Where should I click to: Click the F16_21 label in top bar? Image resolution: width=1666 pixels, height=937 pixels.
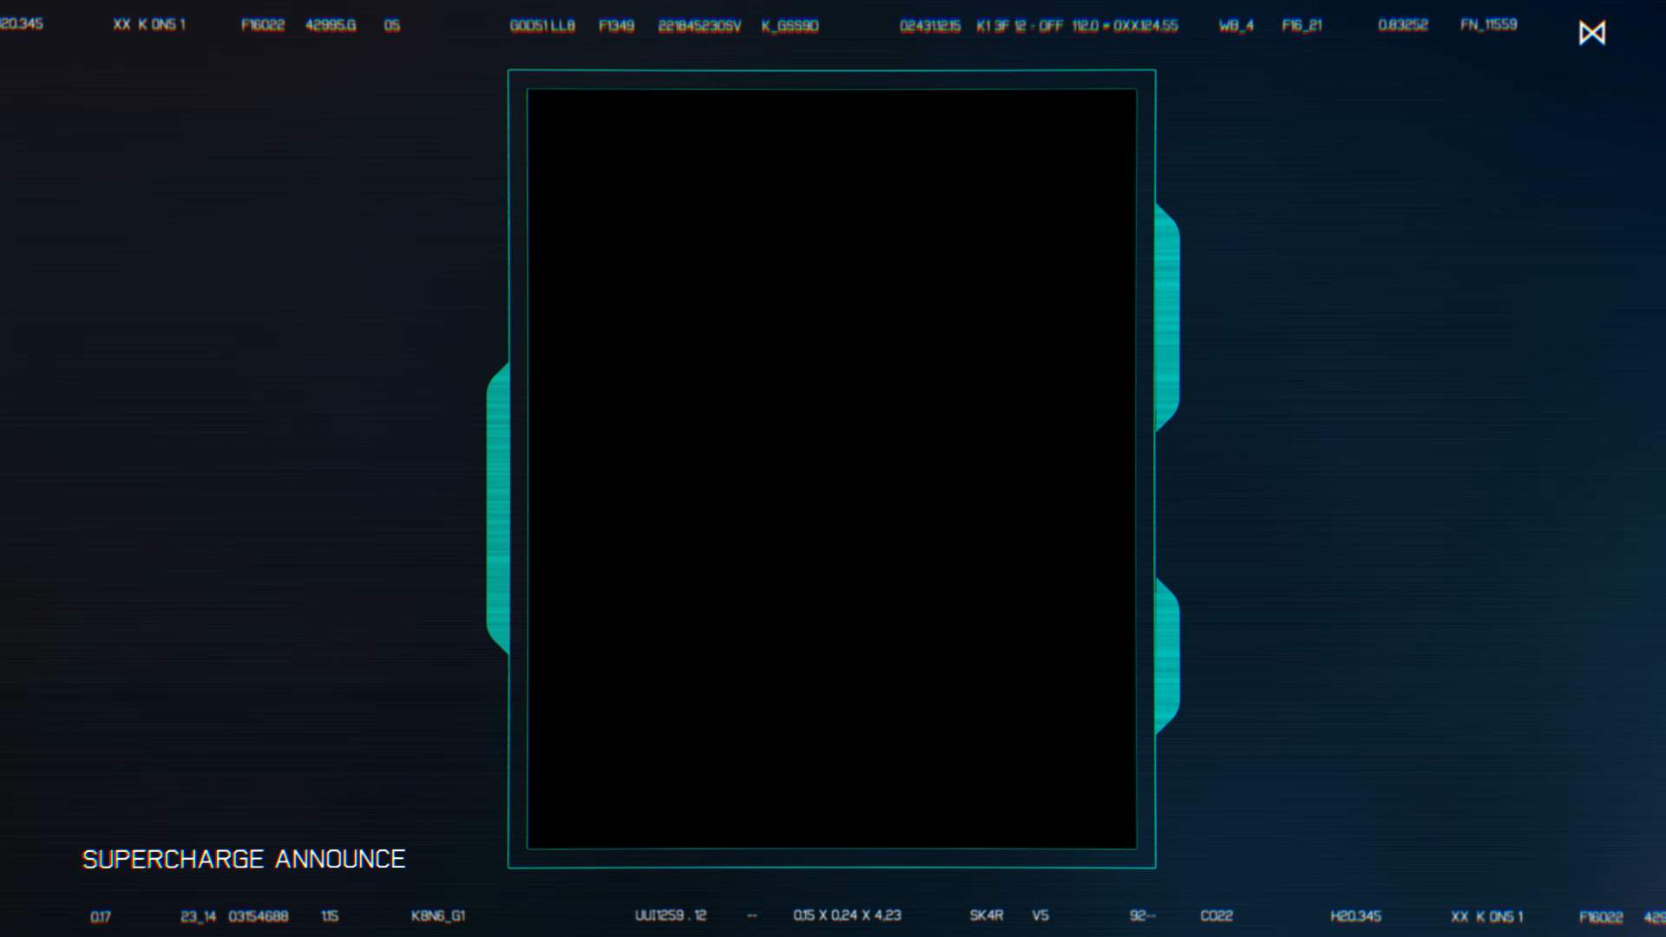(1302, 25)
